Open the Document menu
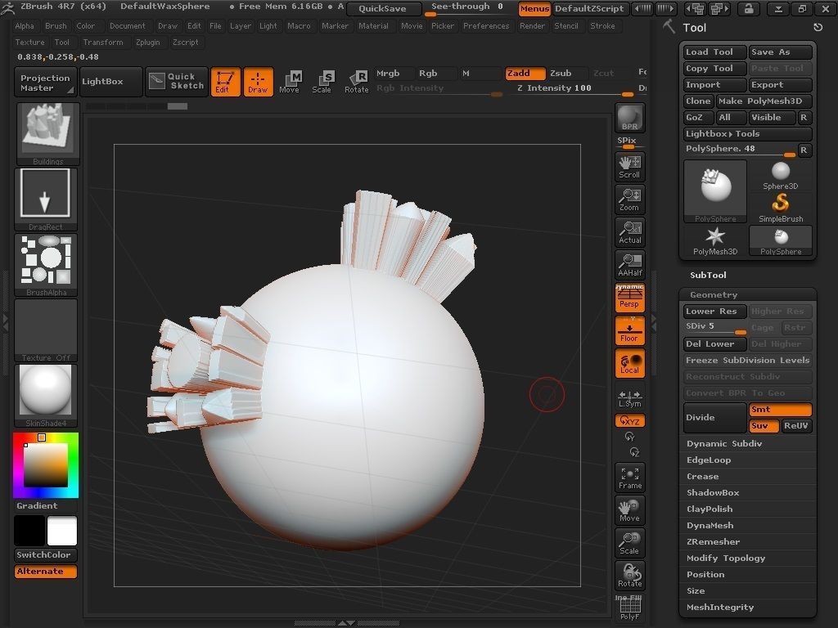Viewport: 838px width, 628px height. [x=127, y=25]
